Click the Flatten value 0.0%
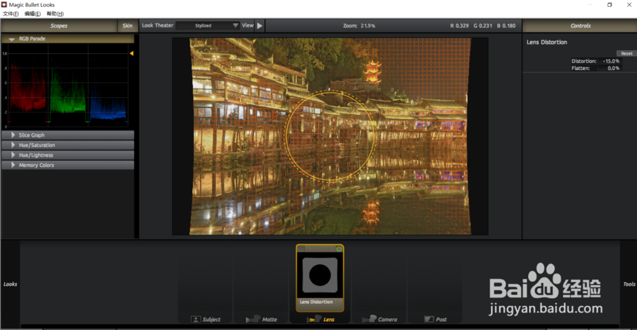Image resolution: width=637 pixels, height=330 pixels. tap(611, 68)
